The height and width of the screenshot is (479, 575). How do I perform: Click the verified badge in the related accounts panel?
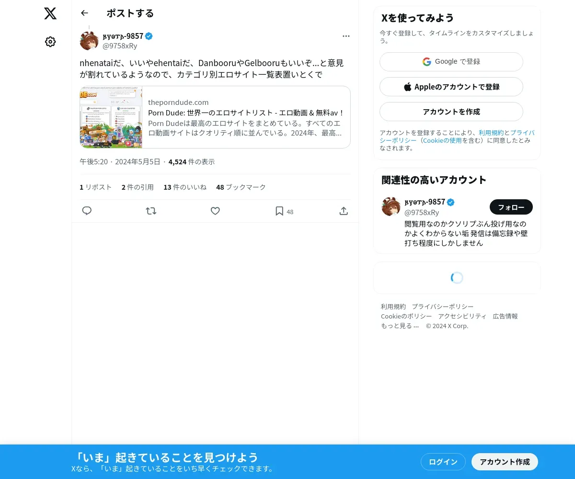[451, 202]
